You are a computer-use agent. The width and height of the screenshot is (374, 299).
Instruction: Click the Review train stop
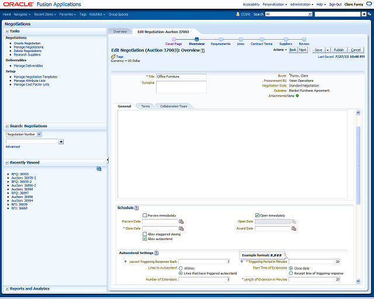coord(304,39)
